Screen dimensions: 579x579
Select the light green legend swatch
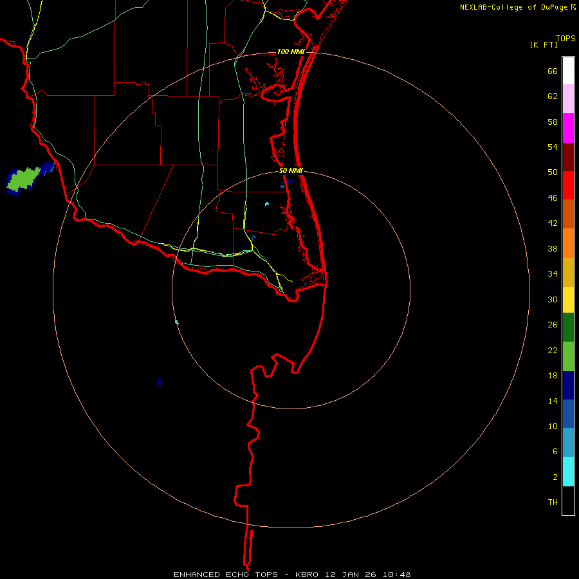pyautogui.click(x=568, y=356)
